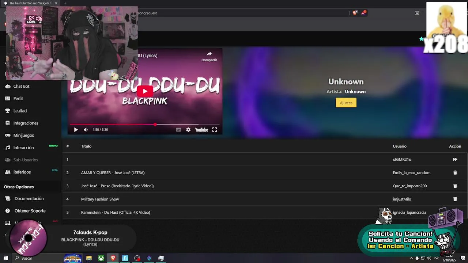Select the AMAR Y QUERER title text
The image size is (468, 263).
(x=113, y=173)
